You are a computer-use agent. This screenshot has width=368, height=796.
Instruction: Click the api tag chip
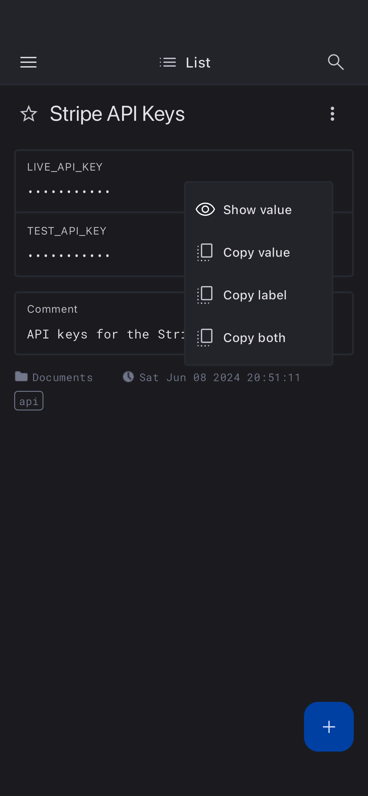29,401
